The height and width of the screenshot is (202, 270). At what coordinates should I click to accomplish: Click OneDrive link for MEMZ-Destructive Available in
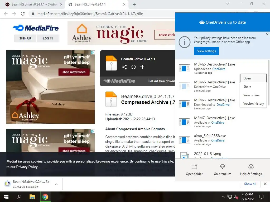[x=218, y=123]
